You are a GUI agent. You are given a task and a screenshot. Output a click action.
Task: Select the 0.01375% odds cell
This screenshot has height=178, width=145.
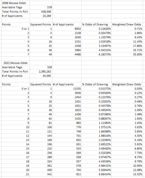(96, 89)
